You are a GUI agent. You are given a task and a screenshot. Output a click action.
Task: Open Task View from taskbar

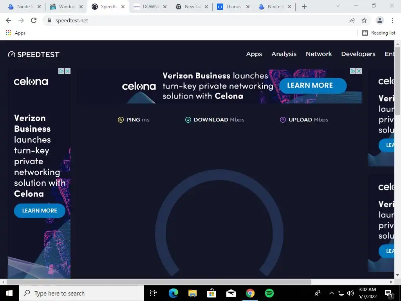coord(154,293)
